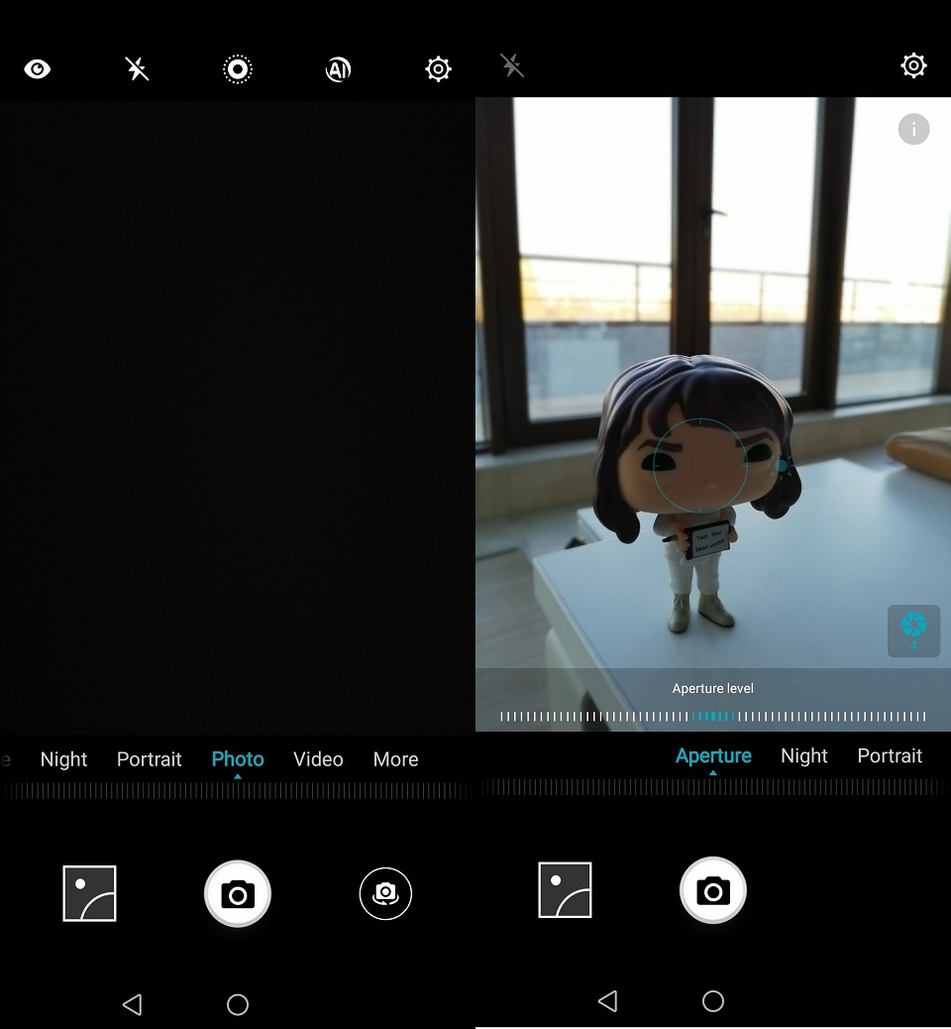Tap the focus circle on the figurine's face
This screenshot has width=951, height=1029.
[x=699, y=464]
